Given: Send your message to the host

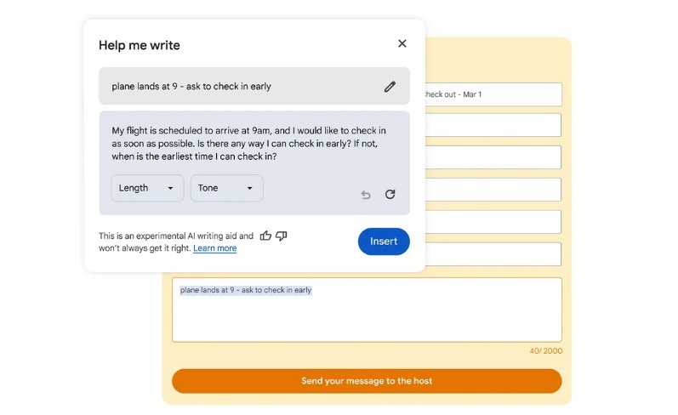Looking at the screenshot, I should click(x=367, y=381).
